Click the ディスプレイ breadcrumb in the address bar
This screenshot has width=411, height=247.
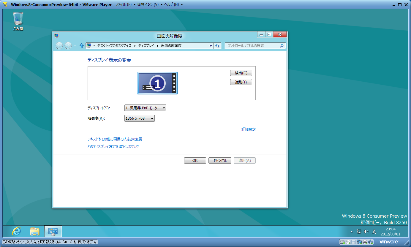[x=146, y=46]
